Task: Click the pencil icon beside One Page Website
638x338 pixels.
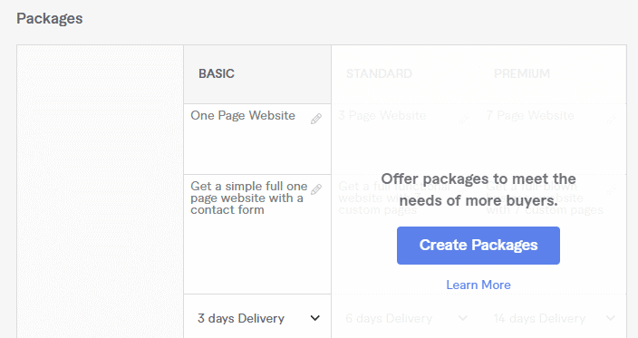Action: (316, 119)
